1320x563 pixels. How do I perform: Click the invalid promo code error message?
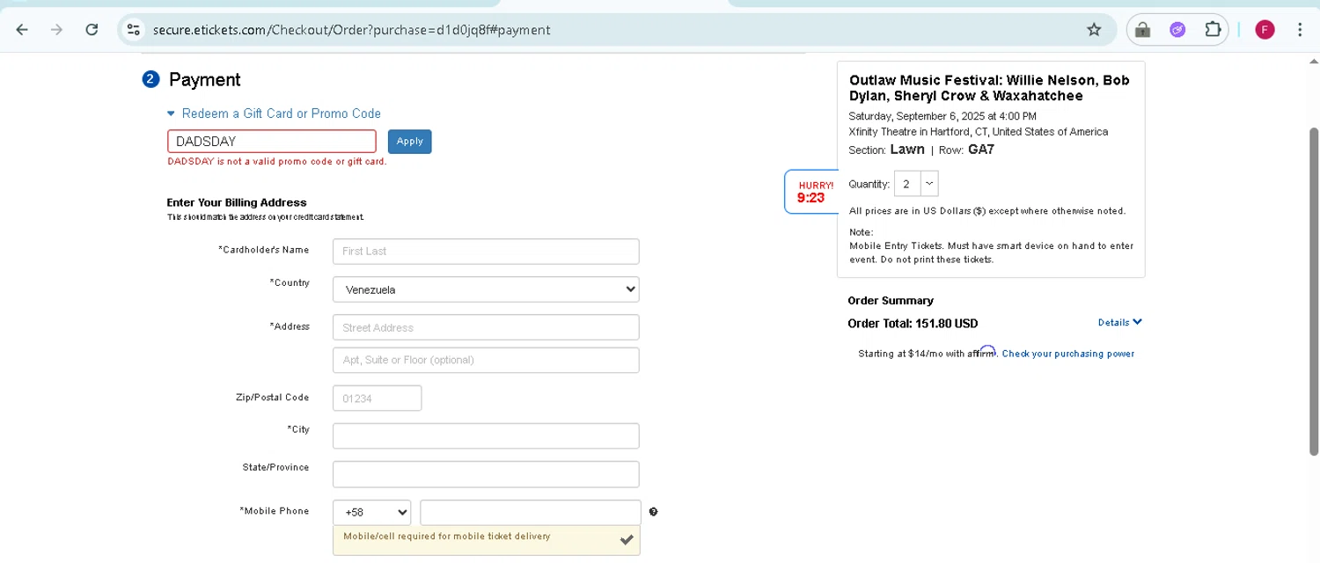point(277,162)
